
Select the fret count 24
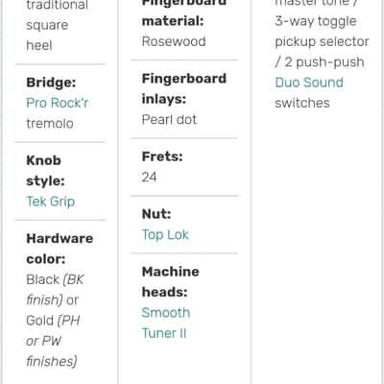(149, 178)
